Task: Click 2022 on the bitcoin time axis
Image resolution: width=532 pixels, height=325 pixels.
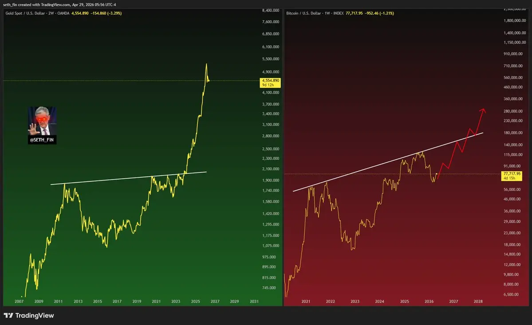Action: tap(330, 301)
